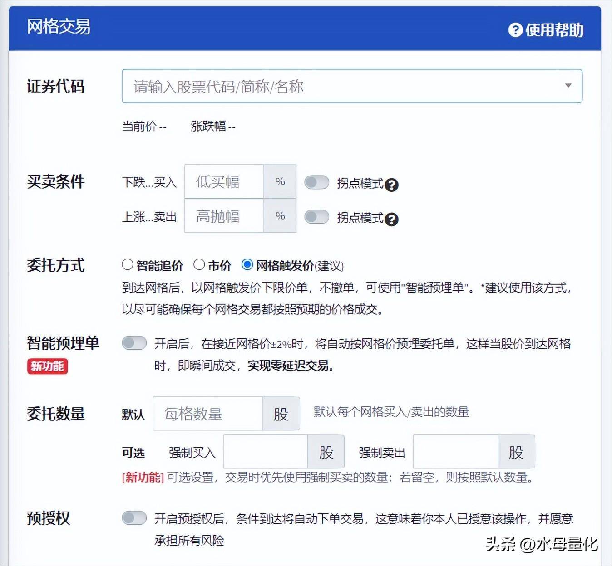Select the 智能追价 radio option
Screen dimensions: 612x566
click(x=128, y=264)
